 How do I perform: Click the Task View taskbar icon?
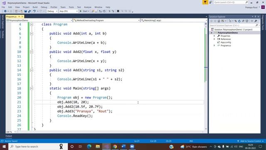point(80,146)
